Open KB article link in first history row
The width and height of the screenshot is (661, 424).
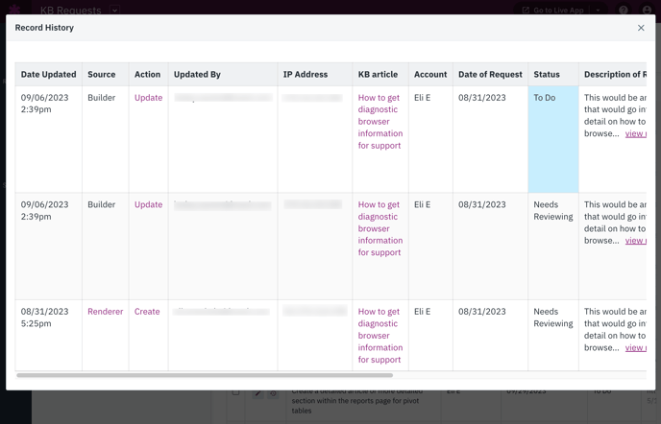(380, 121)
